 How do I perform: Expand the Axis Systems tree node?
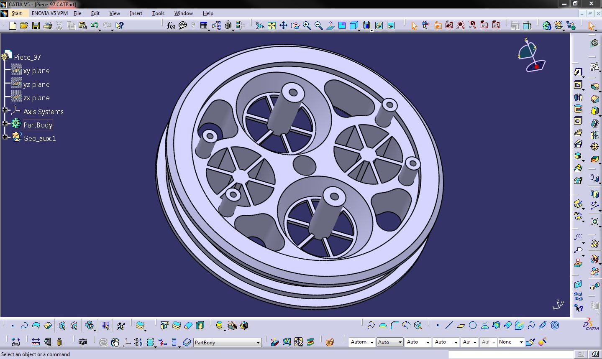tap(5, 110)
